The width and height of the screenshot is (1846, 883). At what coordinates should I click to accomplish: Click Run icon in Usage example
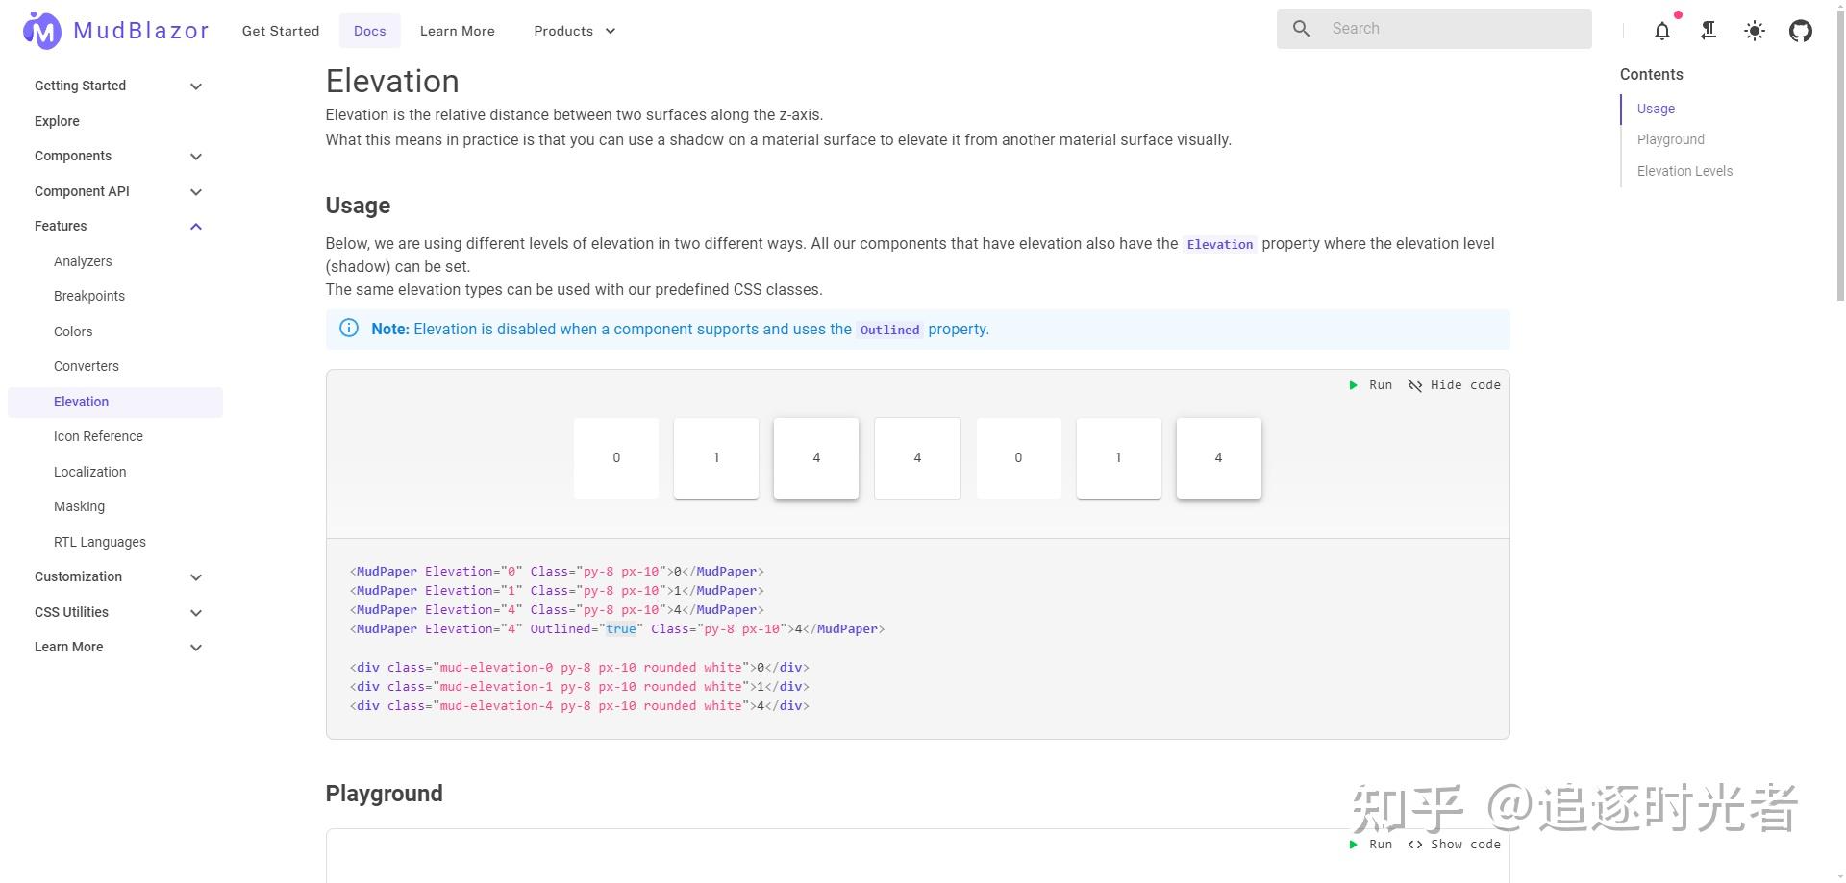[x=1354, y=385]
